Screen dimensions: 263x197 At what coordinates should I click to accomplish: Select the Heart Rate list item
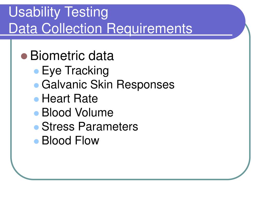(x=70, y=98)
